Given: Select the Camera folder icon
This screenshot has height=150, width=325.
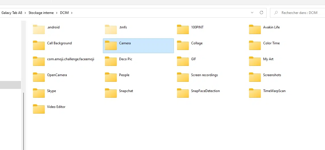Looking at the screenshot, I should [x=111, y=45].
